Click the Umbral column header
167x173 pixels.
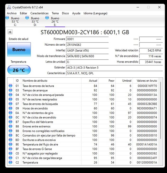coord(124,81)
